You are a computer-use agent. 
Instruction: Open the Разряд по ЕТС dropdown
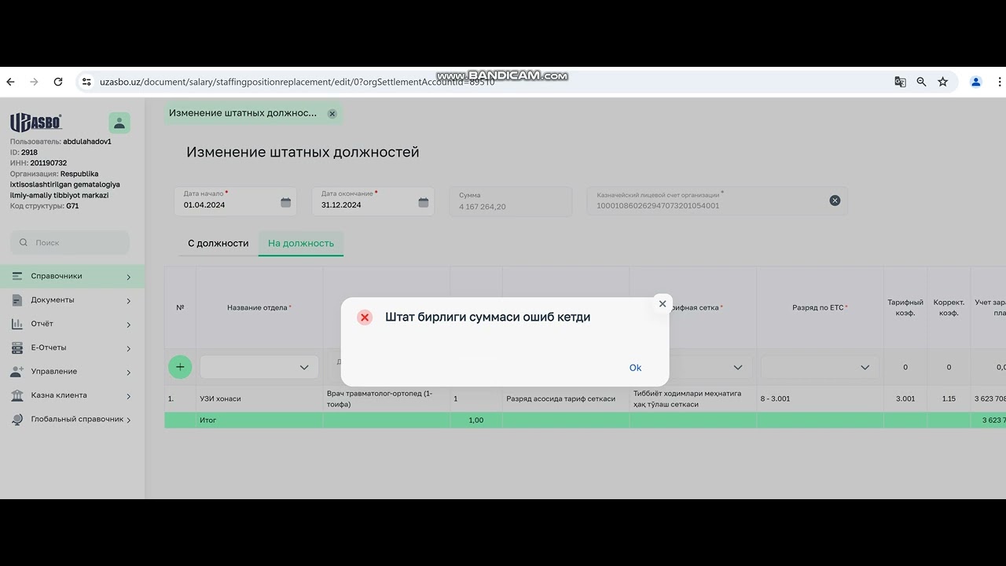pyautogui.click(x=820, y=367)
